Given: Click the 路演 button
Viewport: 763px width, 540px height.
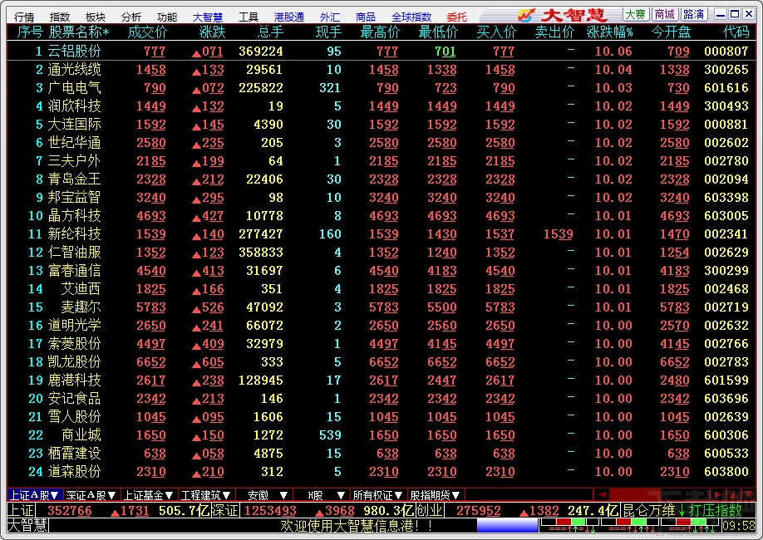Looking at the screenshot, I should point(693,15).
